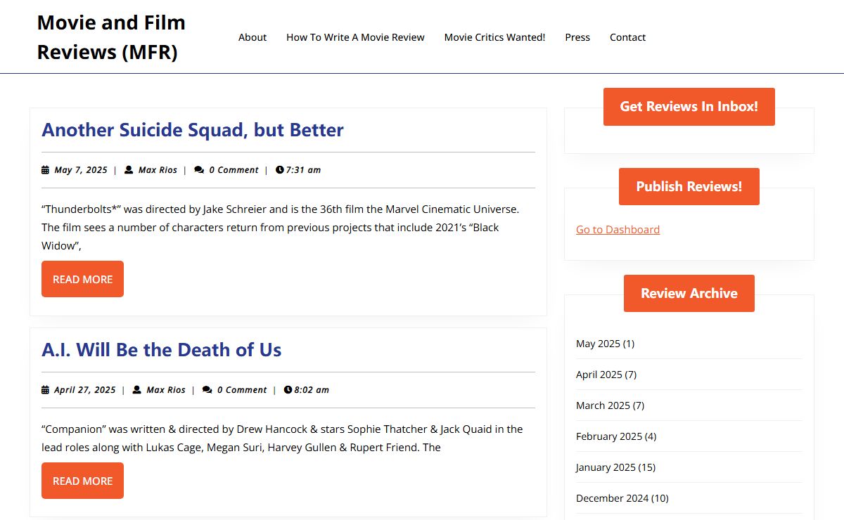Open the About menu item
The image size is (844, 520).
click(252, 37)
